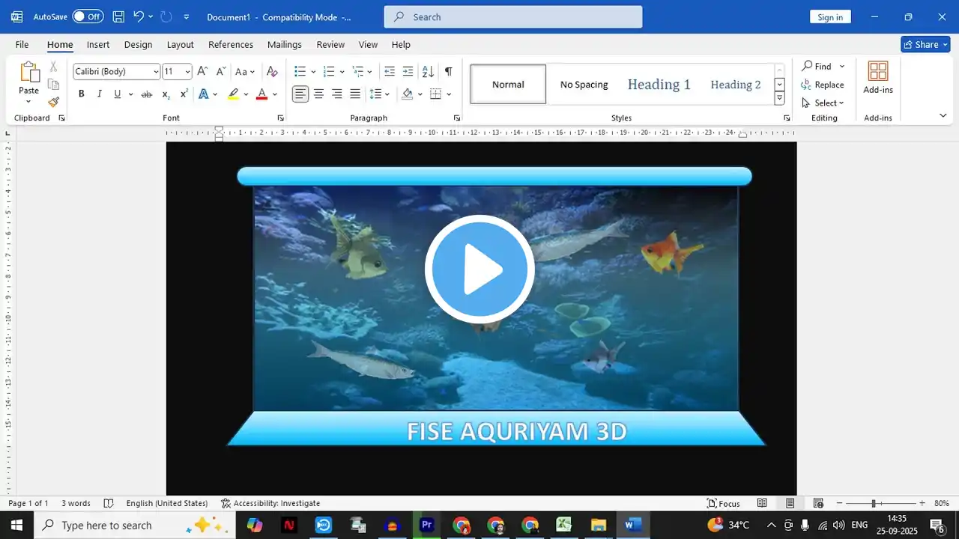
Task: Expand the Styles gallery more arrow
Action: pos(779,98)
